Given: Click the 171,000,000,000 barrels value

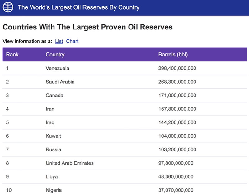Looking at the screenshot, I should (x=177, y=95).
